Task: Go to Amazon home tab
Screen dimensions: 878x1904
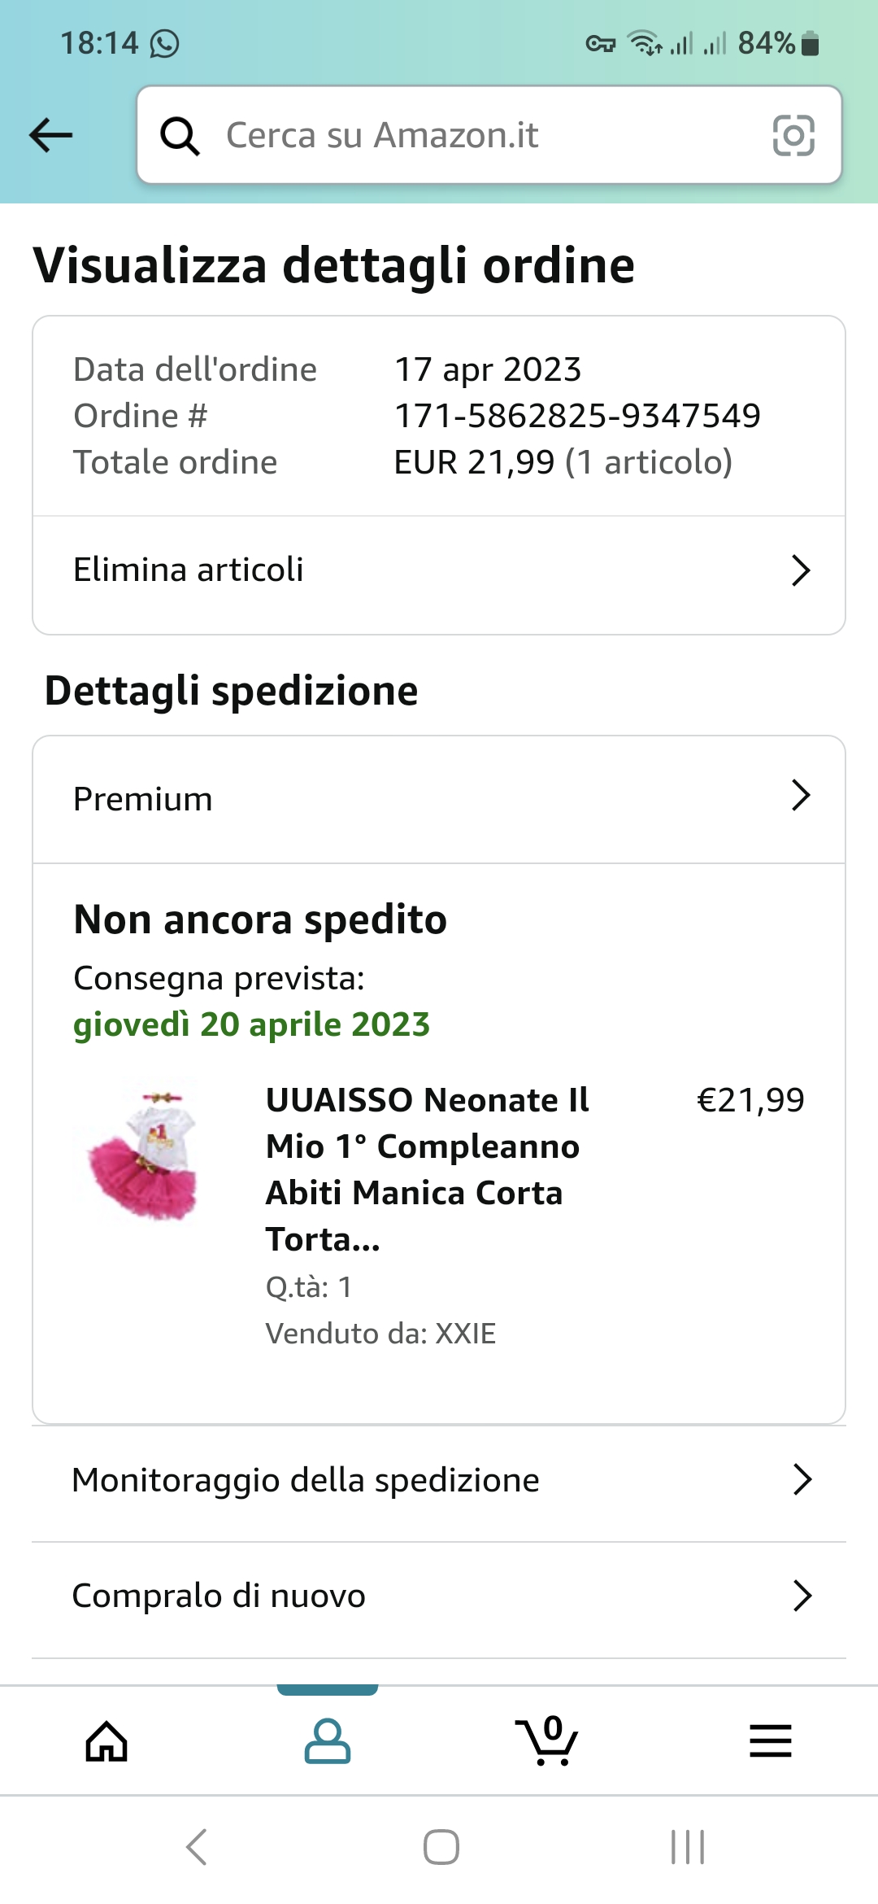Action: (106, 1741)
